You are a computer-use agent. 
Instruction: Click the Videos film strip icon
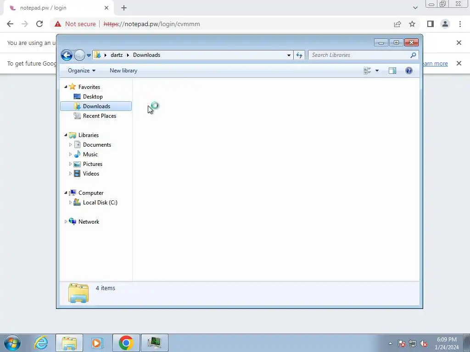point(77,174)
